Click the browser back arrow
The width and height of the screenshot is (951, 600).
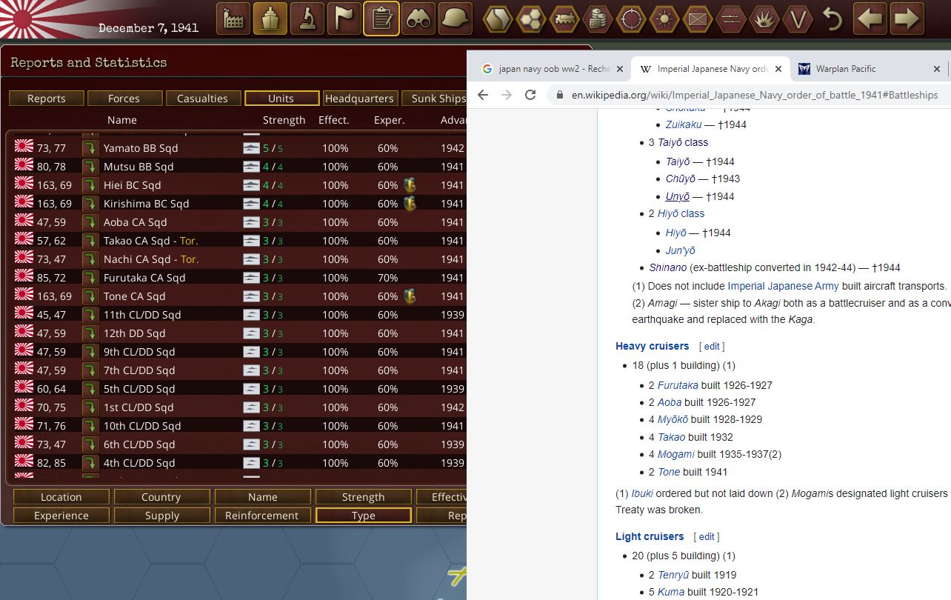click(483, 95)
